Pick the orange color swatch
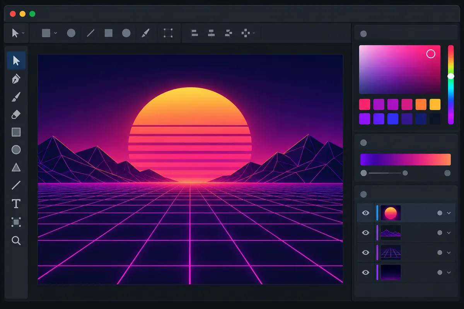464x309 pixels. tap(421, 104)
